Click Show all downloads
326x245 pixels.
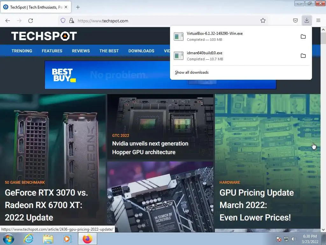[192, 72]
